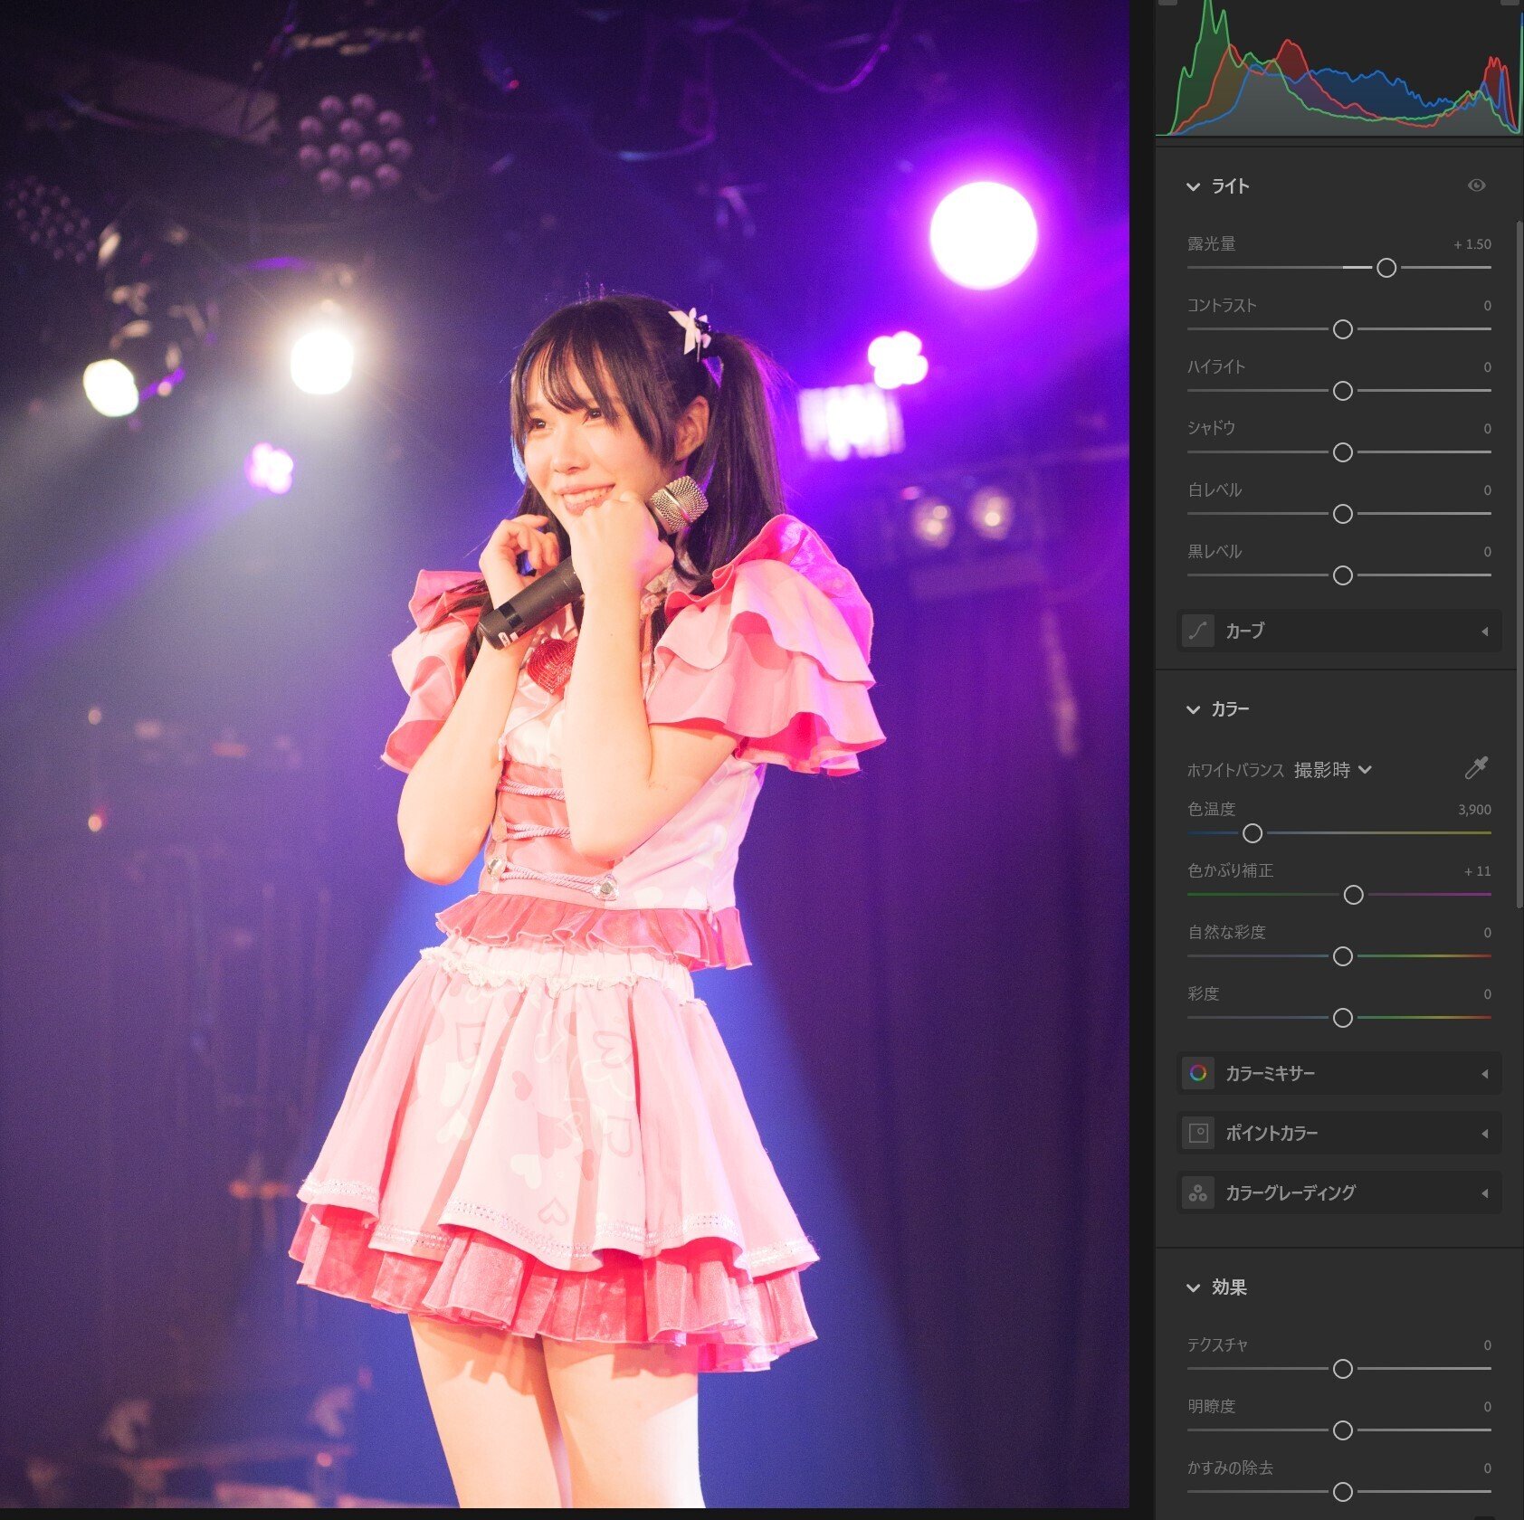Expand the カラーミキサー disclosure triangle
Screen dimensions: 1524x1520
pos(1484,1074)
